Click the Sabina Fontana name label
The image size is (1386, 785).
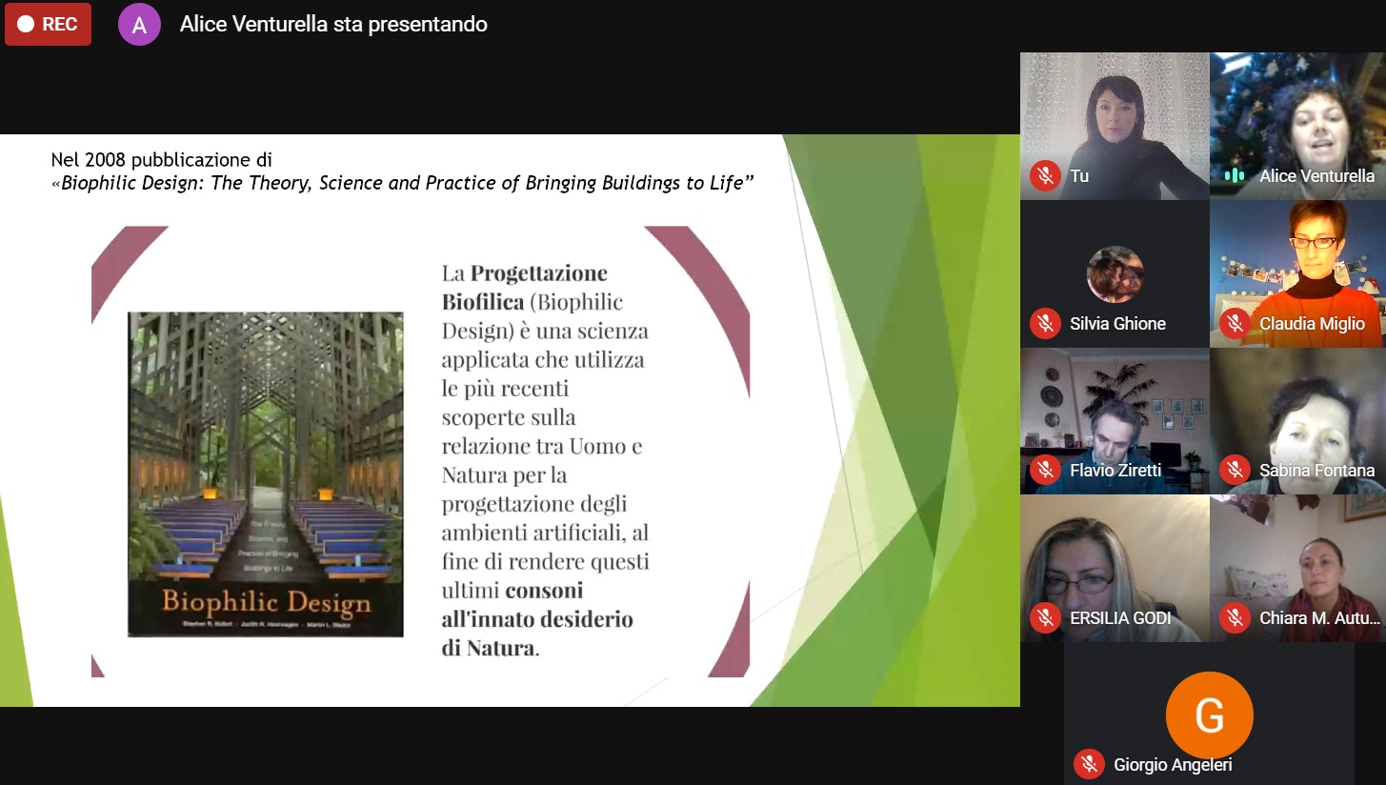pos(1316,471)
